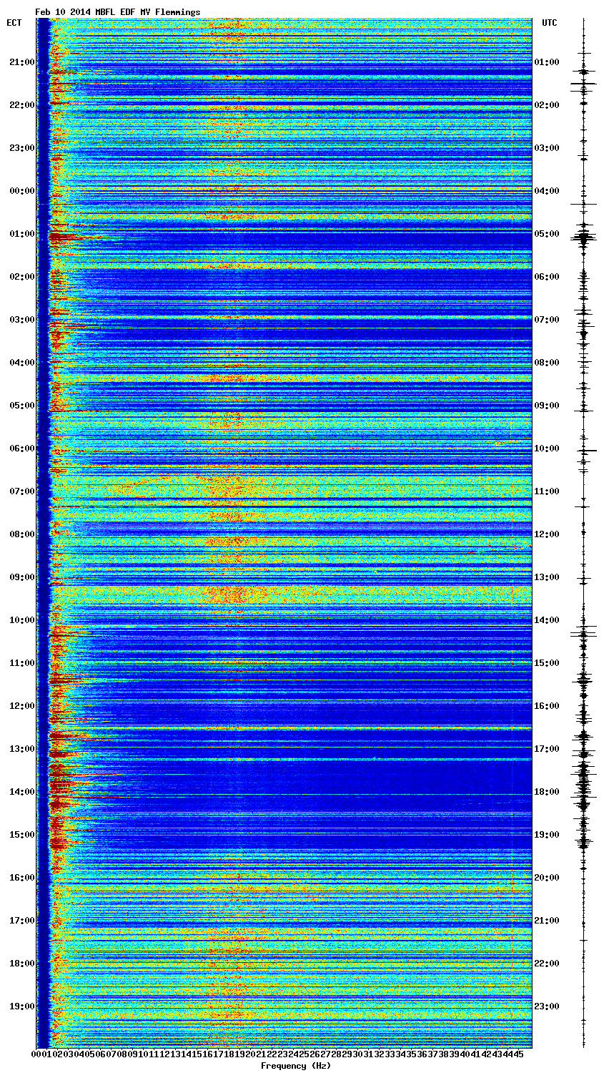The image size is (609, 1073).
Task: Click the title 'Feb 10 2014 MBFL EDF MV Flemmings'
Action: (118, 12)
